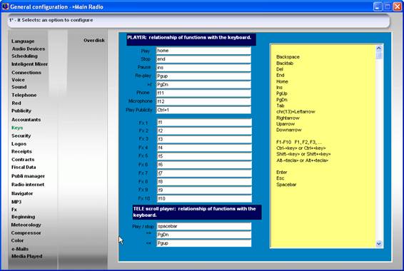This screenshot has width=404, height=271.
Task: Minimize the General configuration window
Action: coord(378,6)
